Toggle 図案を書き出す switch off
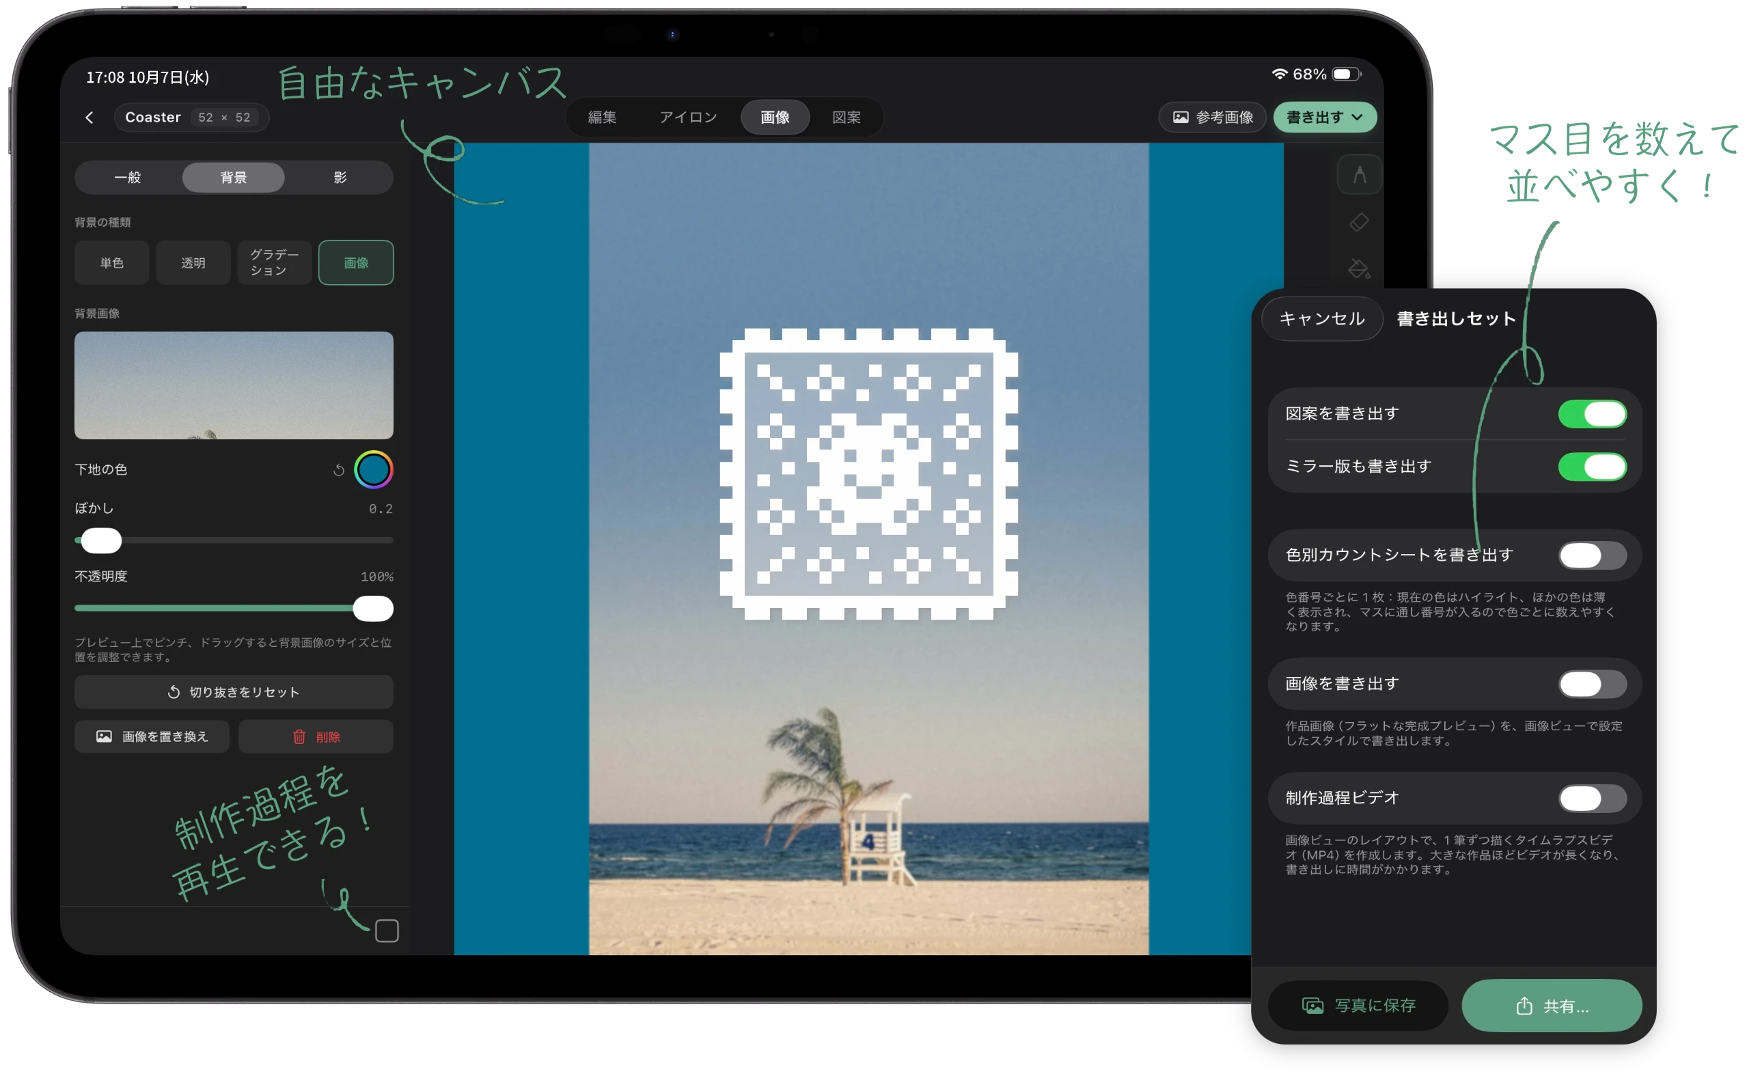This screenshot has width=1747, height=1078. [1591, 413]
